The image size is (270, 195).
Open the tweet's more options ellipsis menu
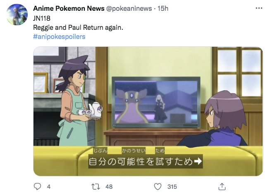tap(259, 8)
